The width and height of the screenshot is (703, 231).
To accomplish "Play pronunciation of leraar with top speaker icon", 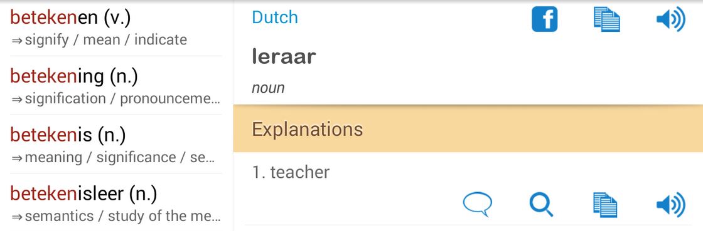I will tap(670, 19).
